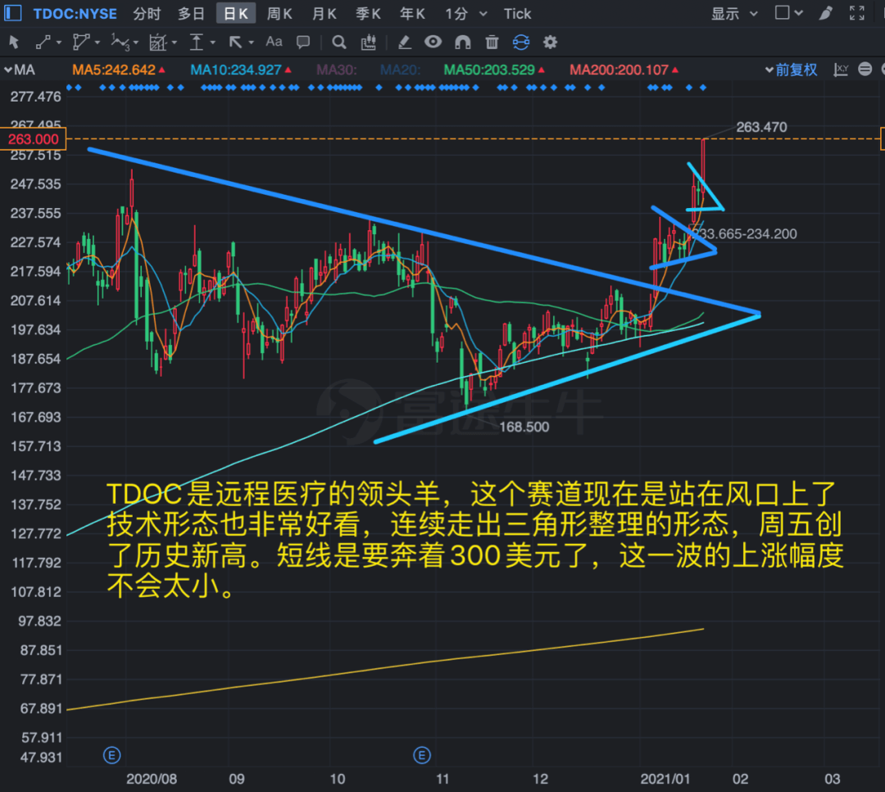
Task: Switch to Tick chart tab
Action: click(518, 14)
